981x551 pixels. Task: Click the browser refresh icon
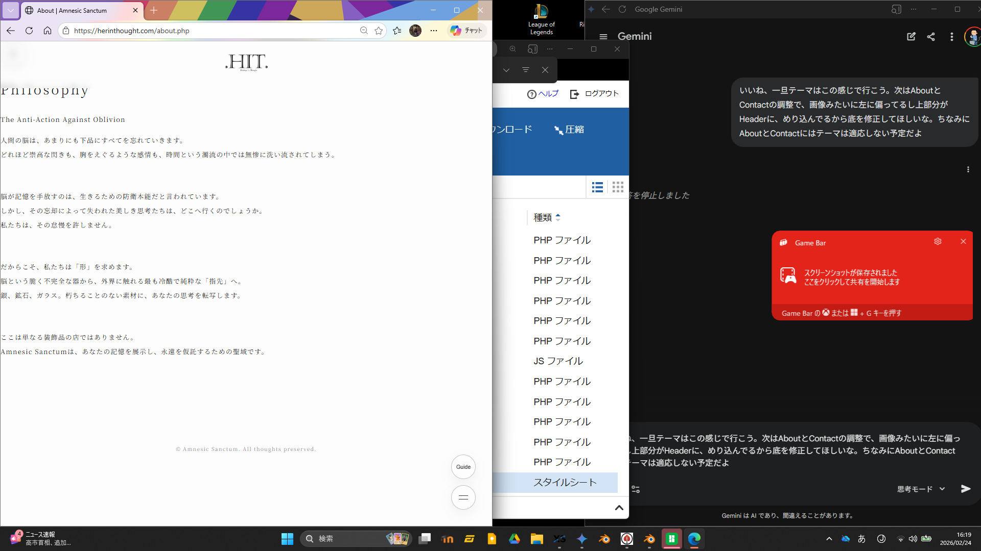29,31
